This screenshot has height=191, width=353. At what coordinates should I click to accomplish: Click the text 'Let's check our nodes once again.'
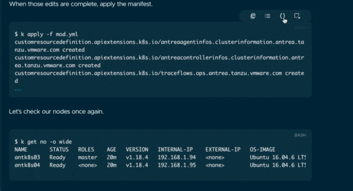coord(56,111)
